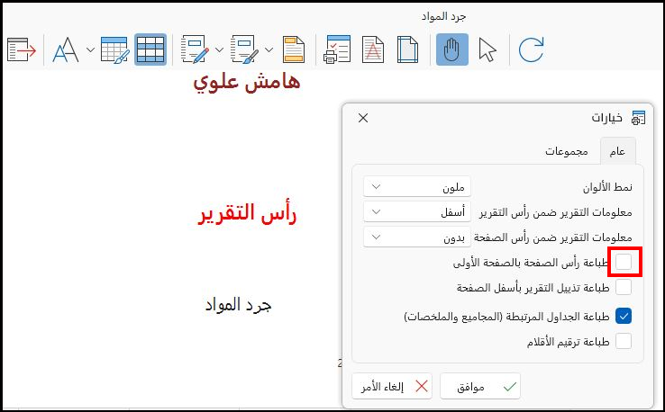Click the form with paintbrush icon

[x=244, y=49]
